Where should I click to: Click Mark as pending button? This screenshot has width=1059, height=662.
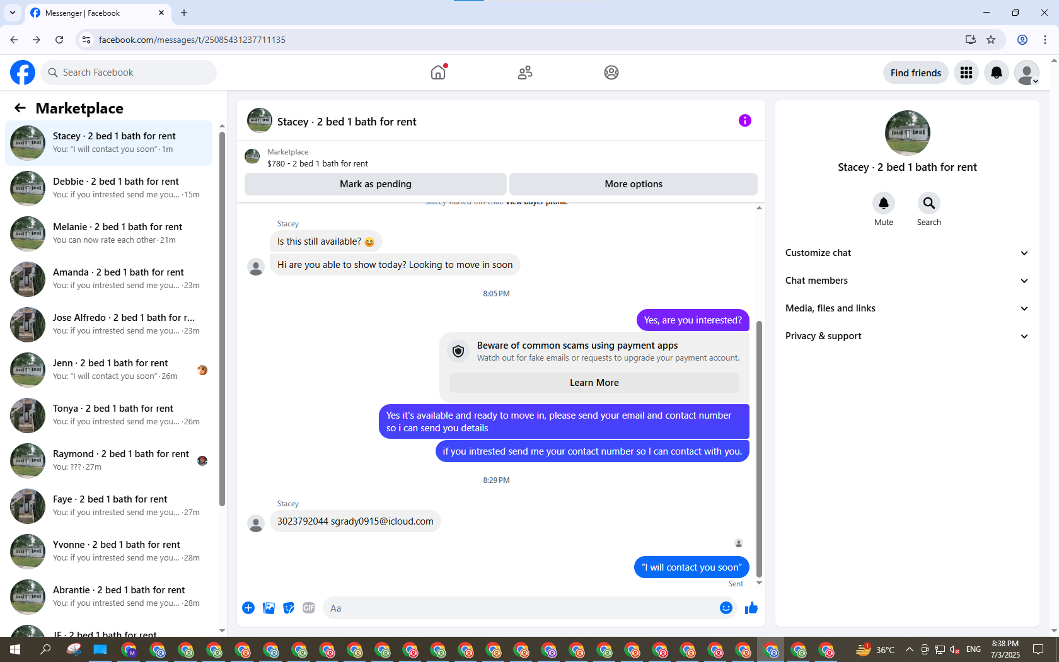(376, 184)
